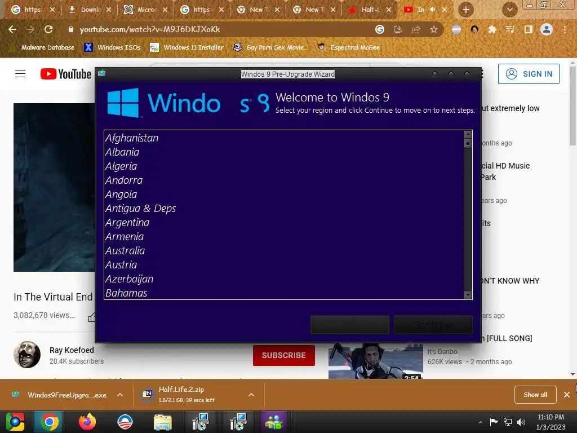
Task: Switch to the Half-Life tab
Action: [x=370, y=10]
